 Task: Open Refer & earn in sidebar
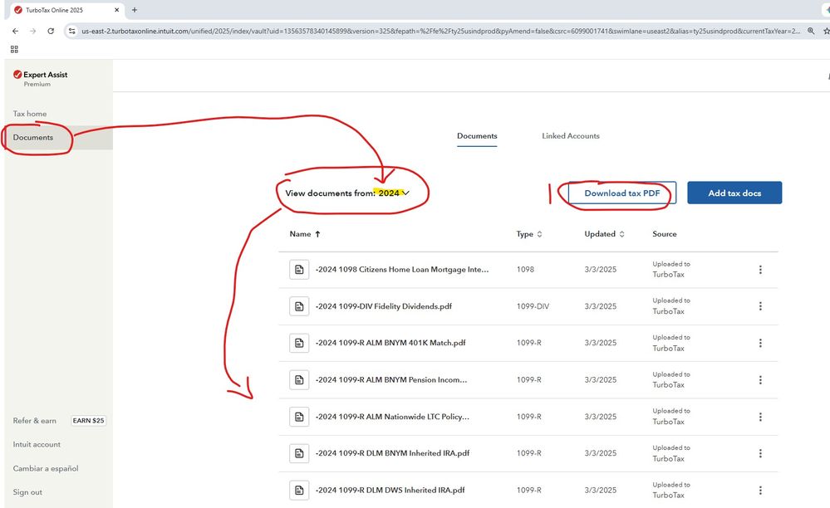(34, 421)
